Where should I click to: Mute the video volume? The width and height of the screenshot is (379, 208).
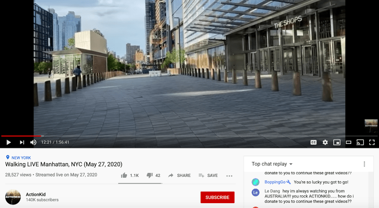coord(33,142)
